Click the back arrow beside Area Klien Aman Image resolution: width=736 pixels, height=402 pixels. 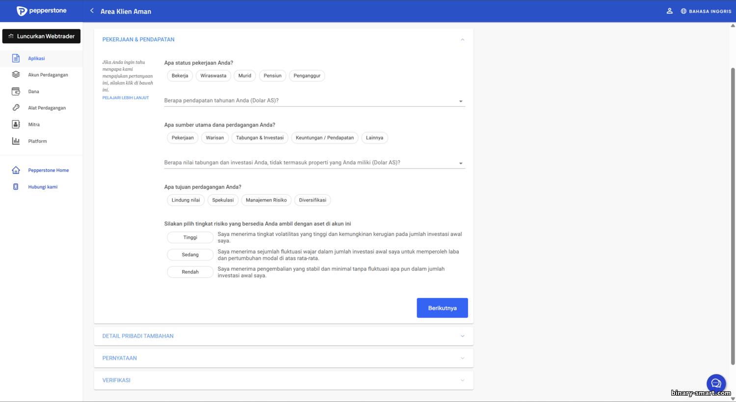(x=92, y=11)
